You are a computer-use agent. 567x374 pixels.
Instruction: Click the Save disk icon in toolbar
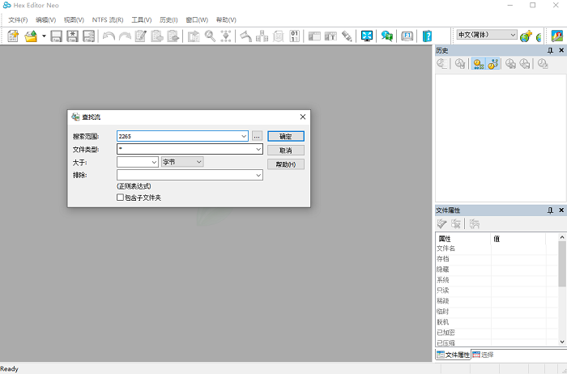point(57,36)
